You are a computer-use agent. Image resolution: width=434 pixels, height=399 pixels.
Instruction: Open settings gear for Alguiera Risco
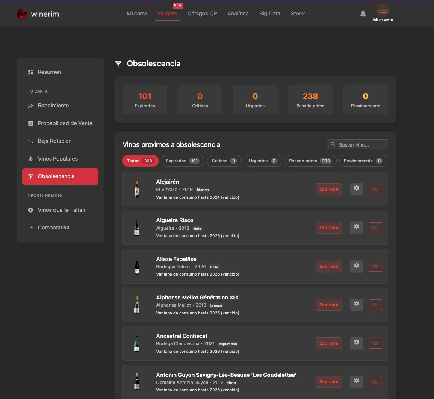[357, 227]
